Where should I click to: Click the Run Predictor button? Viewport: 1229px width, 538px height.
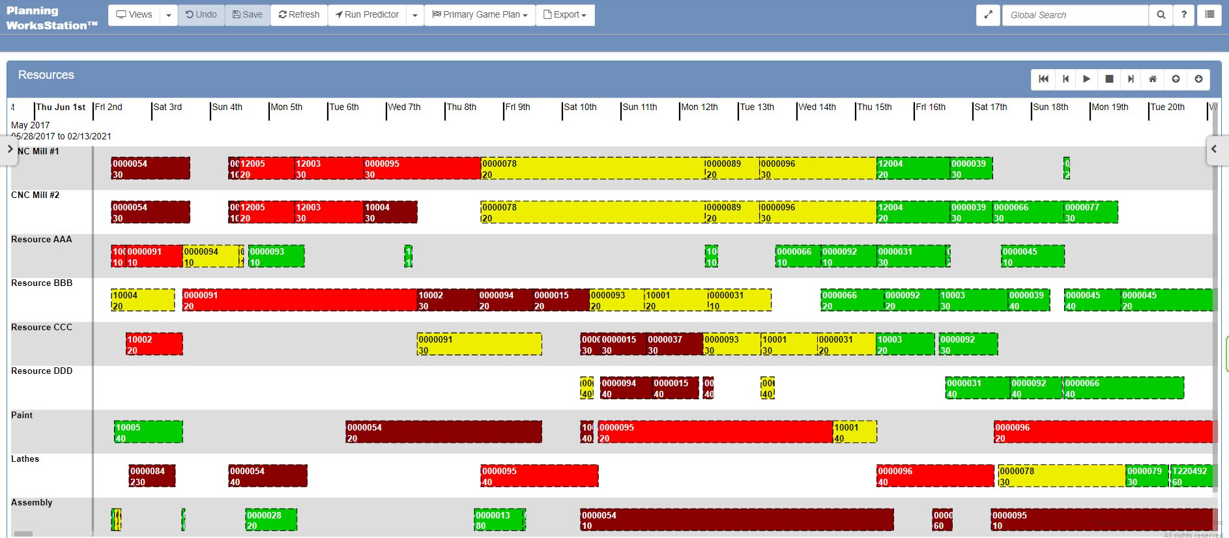tap(367, 15)
